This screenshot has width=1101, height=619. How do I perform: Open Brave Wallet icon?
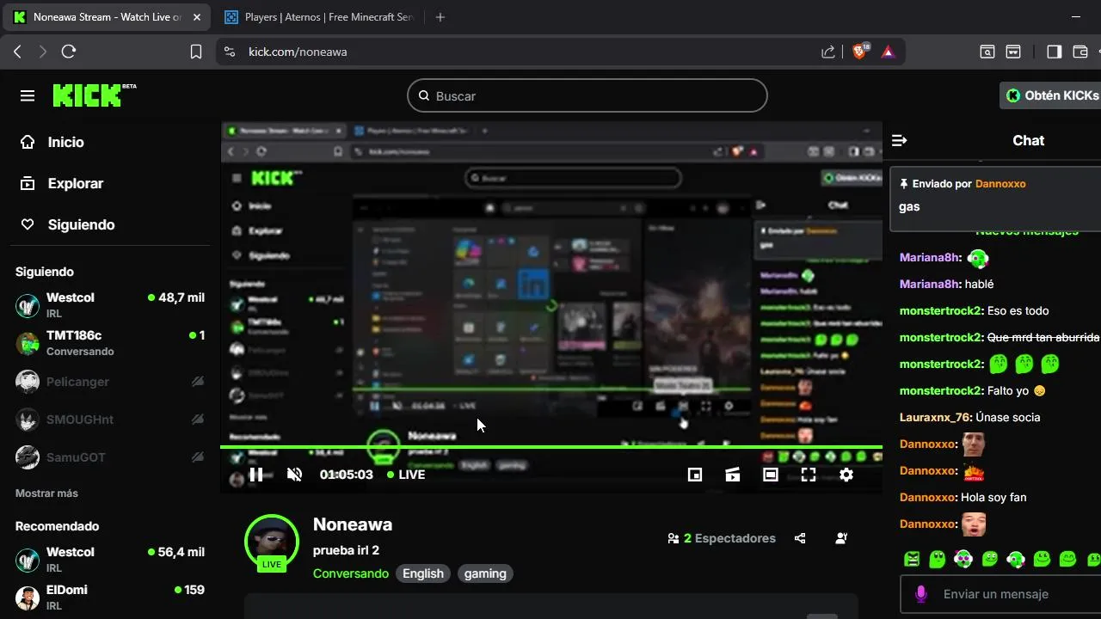click(x=1080, y=52)
